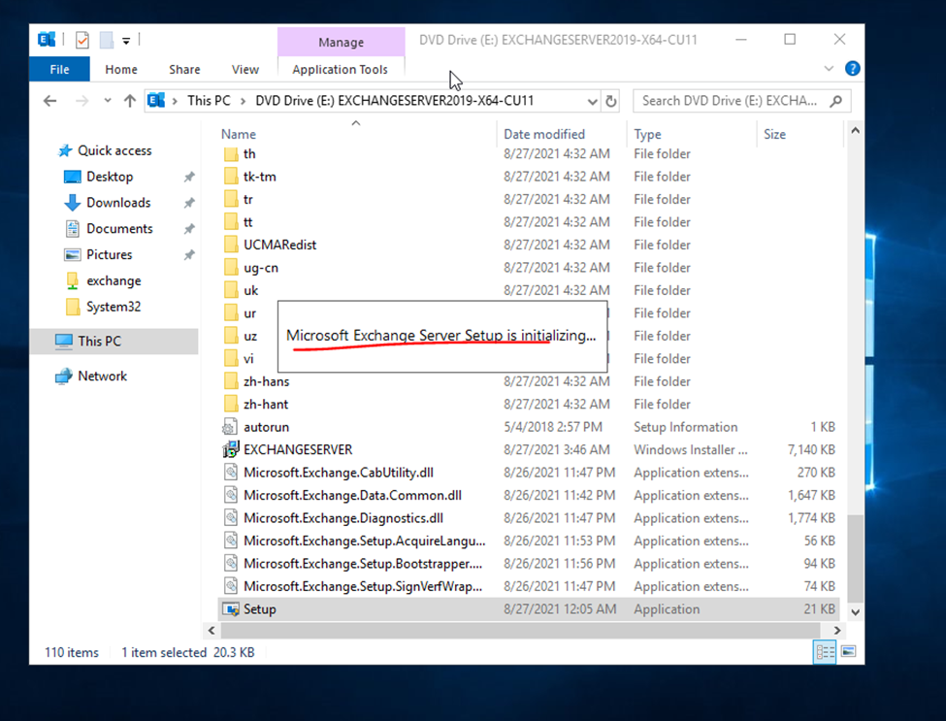Image resolution: width=946 pixels, height=721 pixels.
Task: Click the Help question mark icon
Action: 852,69
